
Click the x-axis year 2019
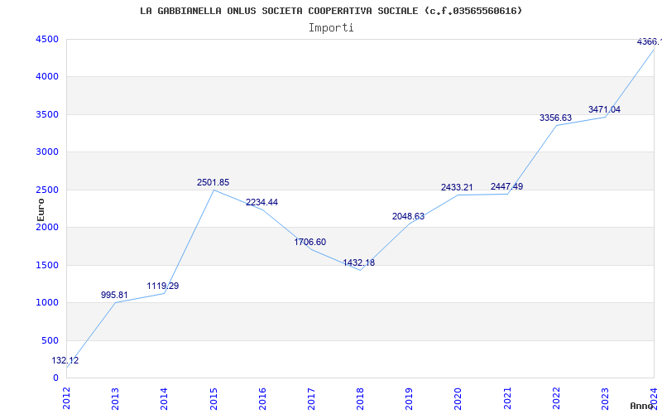tap(409, 398)
